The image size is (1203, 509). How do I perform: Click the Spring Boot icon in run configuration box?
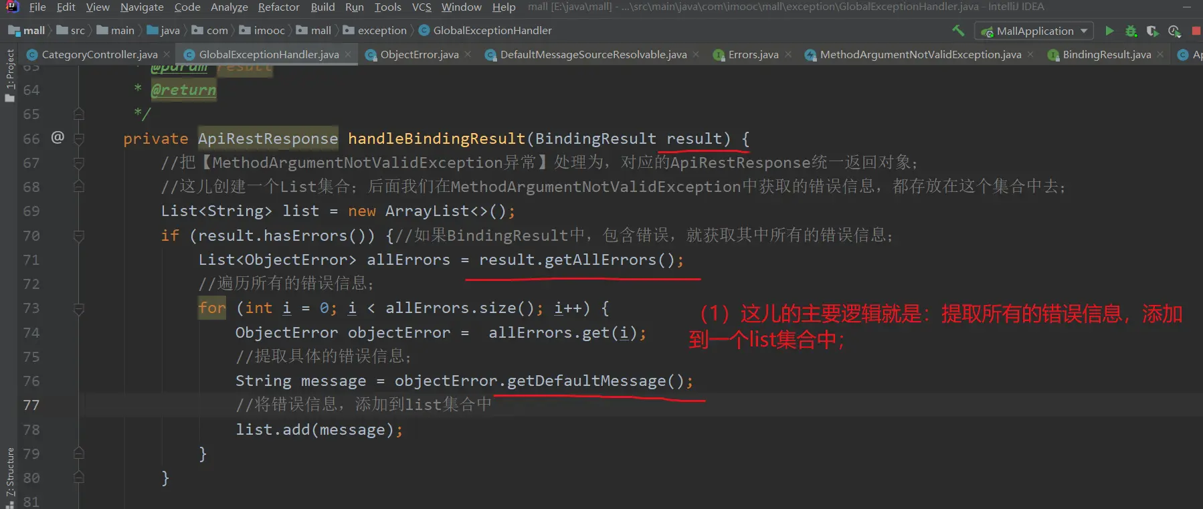(x=987, y=31)
